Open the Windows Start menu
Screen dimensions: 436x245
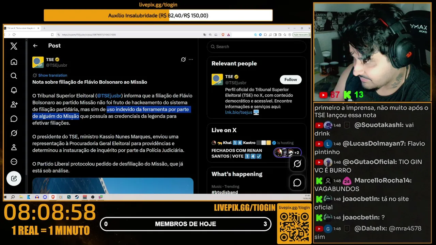point(5,197)
